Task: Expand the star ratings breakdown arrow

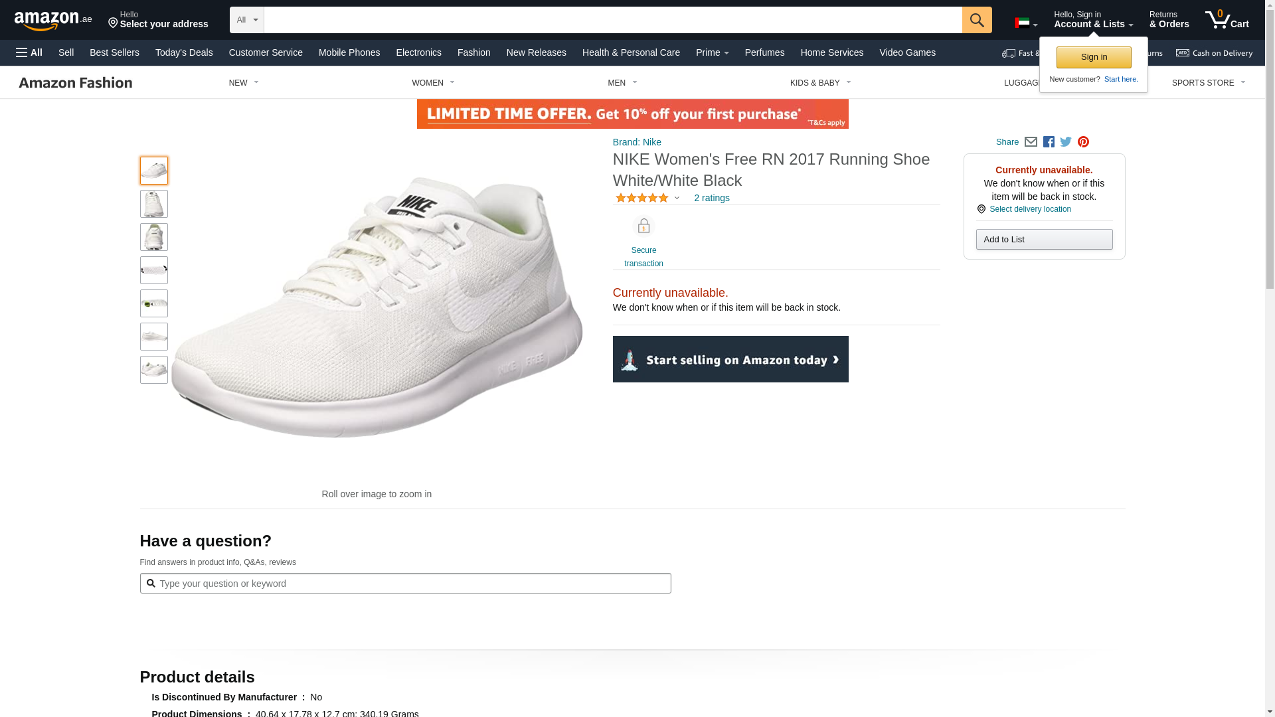Action: (677, 198)
